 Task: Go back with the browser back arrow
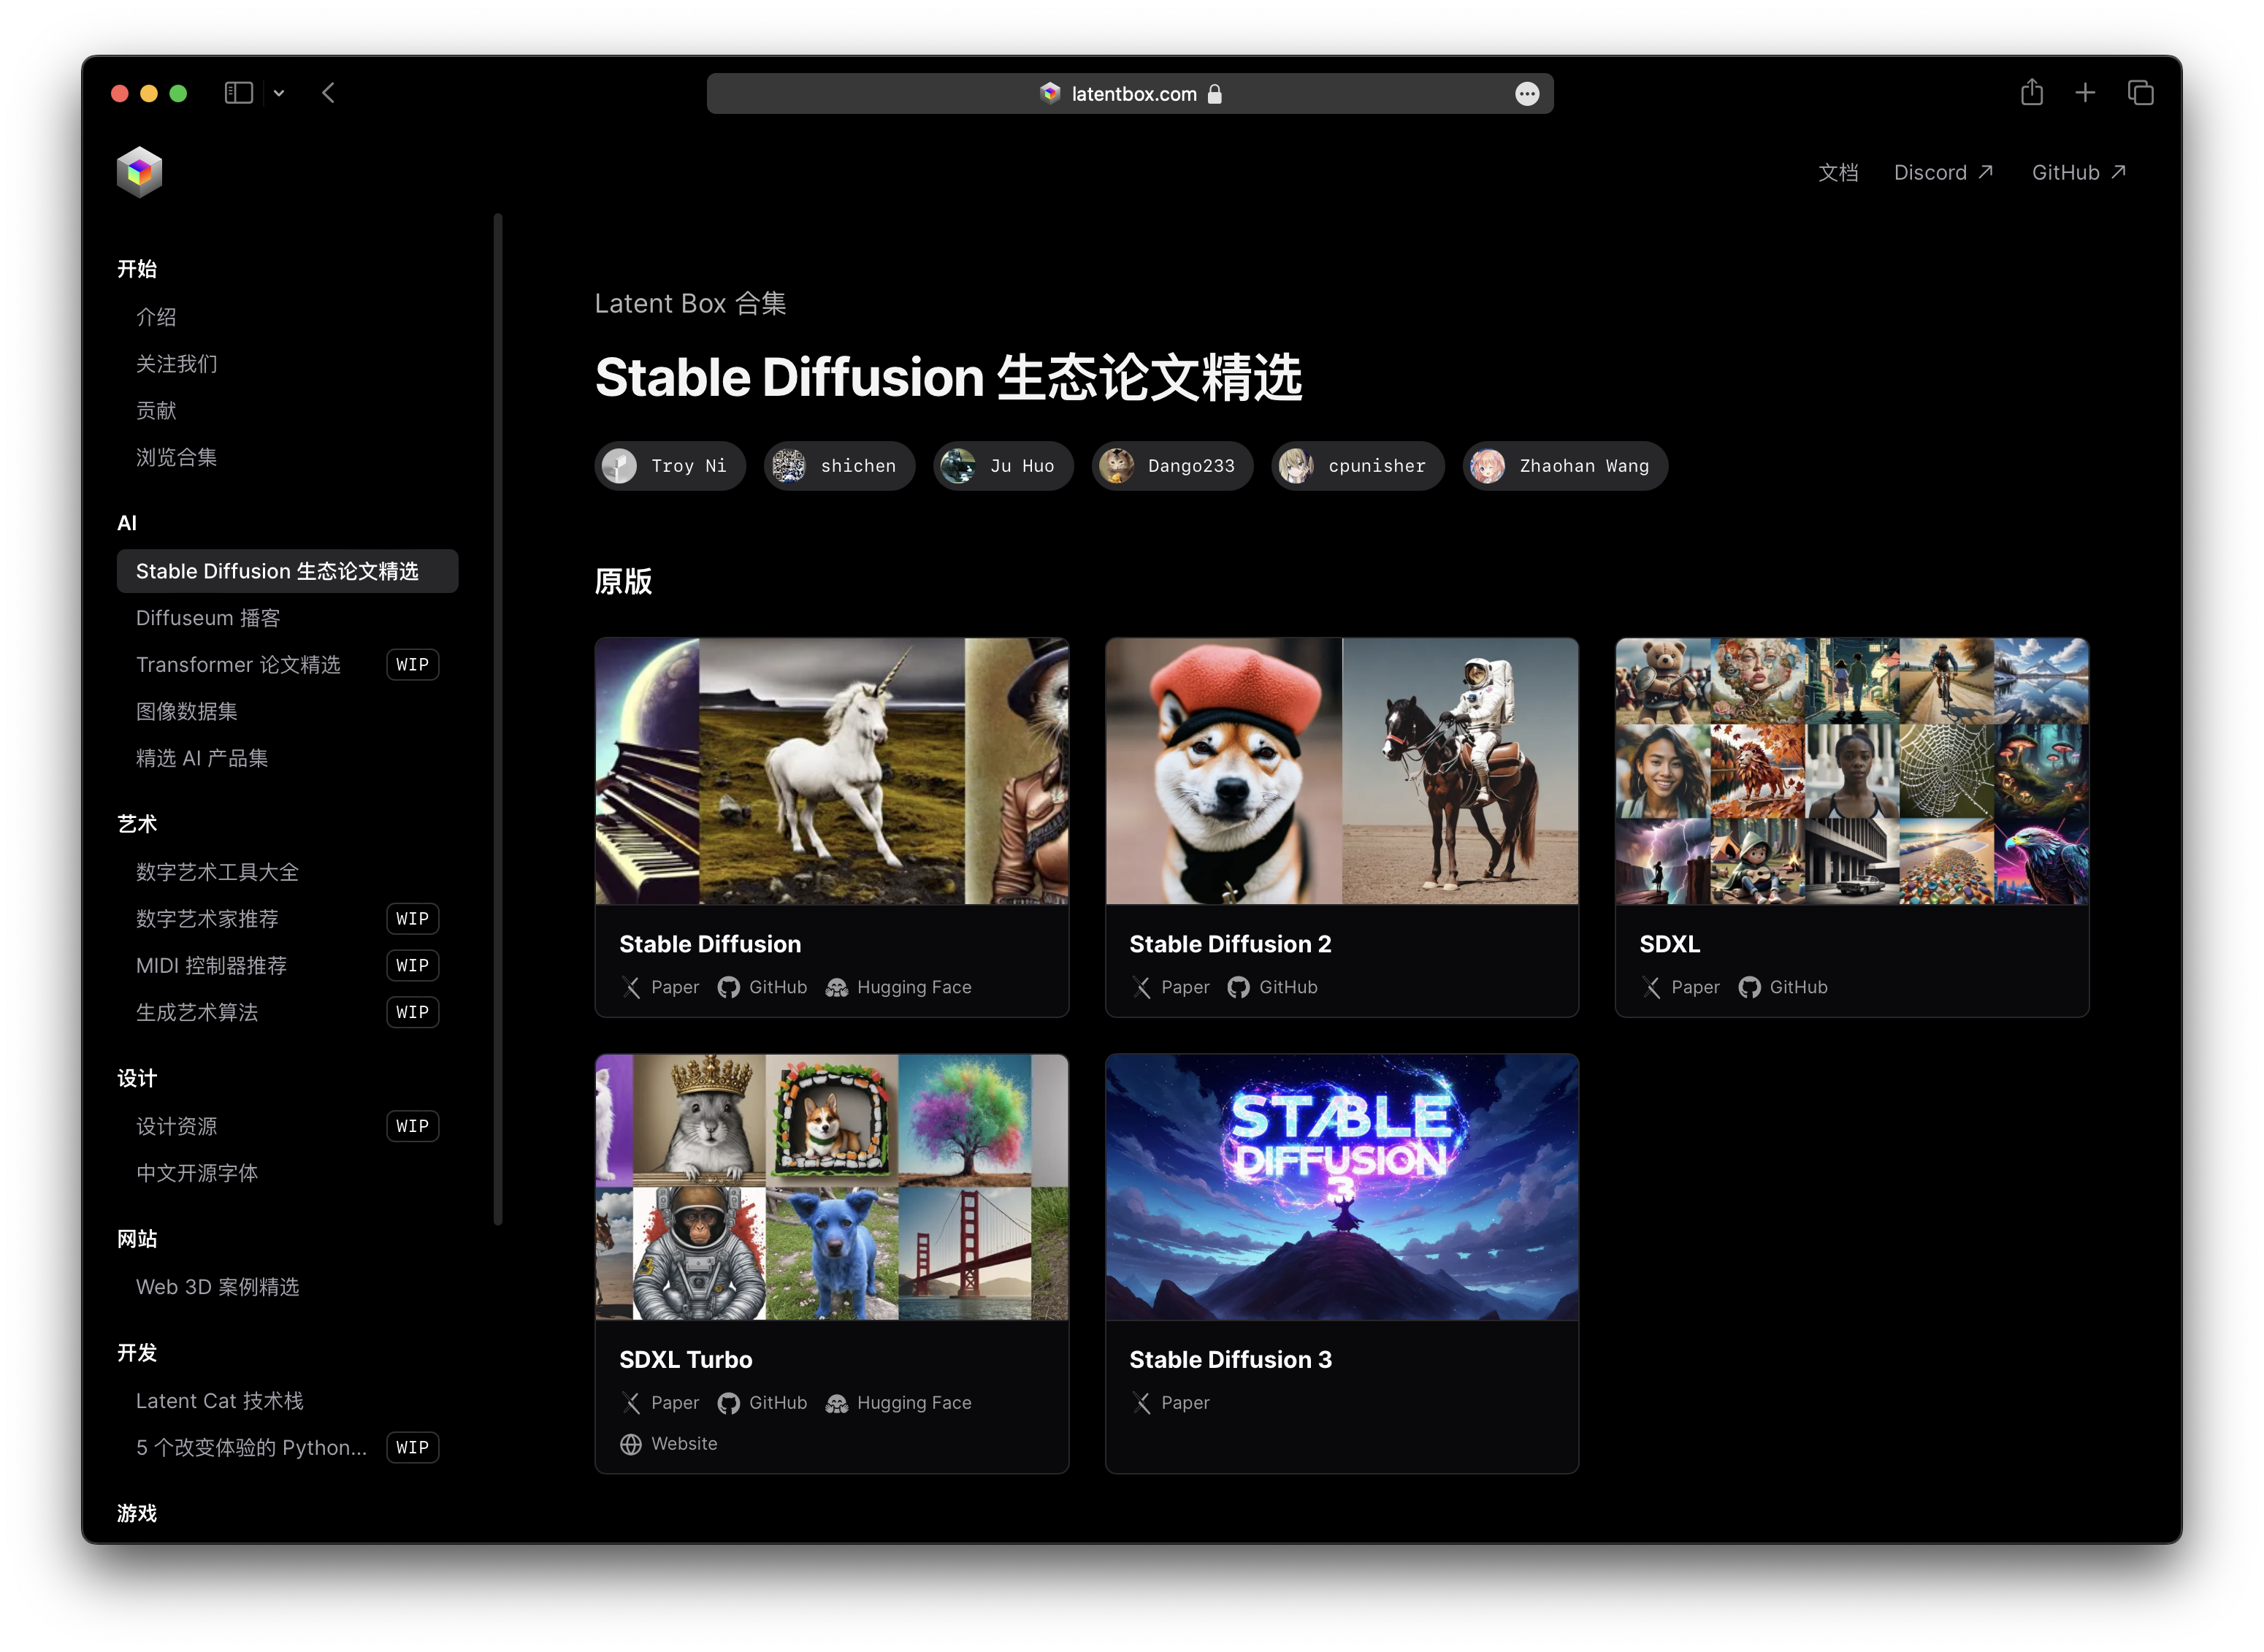coord(328,93)
